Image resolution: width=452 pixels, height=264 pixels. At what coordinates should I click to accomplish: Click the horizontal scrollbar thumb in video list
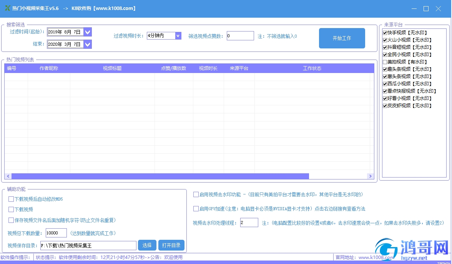click(160, 176)
